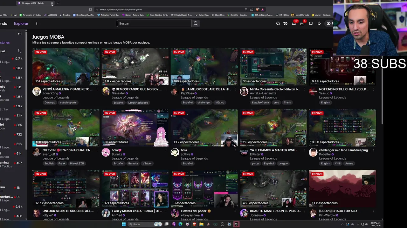Screen dimensions: 407x228
Task: Open the three-dot menu beside Explorar
Action: tap(37, 23)
